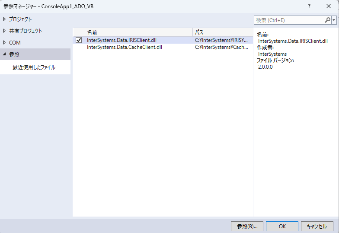This screenshot has height=233, width=339.
Task: Select the InterSystems.Data.CacheClient.dll row name
Action: pyautogui.click(x=125, y=47)
